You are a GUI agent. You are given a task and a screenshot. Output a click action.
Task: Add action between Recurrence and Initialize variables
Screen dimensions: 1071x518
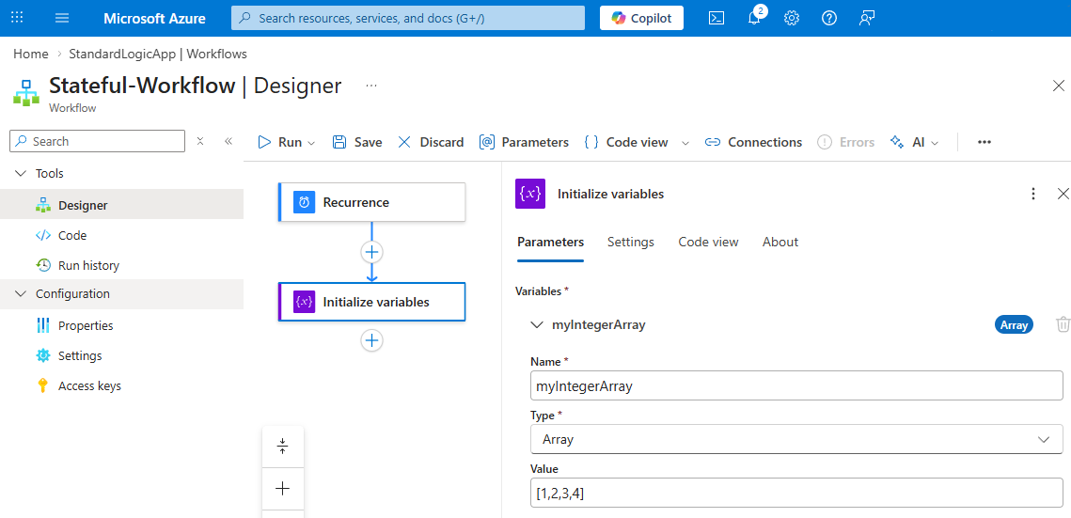(x=371, y=252)
